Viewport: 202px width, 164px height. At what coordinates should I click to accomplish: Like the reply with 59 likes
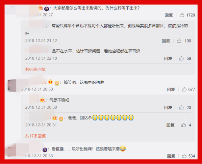[181, 58]
